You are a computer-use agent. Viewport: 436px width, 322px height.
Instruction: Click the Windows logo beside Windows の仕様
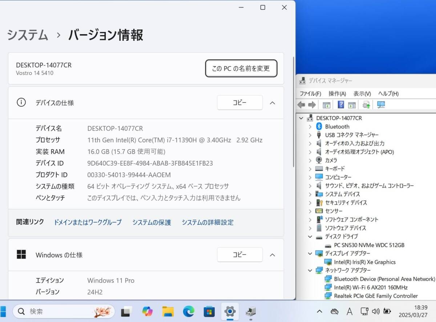coord(21,255)
